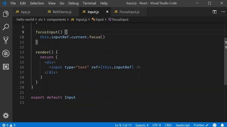Open the Selection menu

point(37,3)
